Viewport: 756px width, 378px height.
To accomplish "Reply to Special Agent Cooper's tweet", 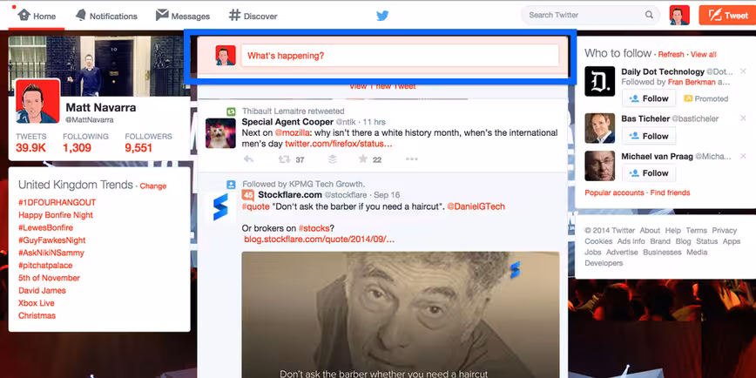I will pyautogui.click(x=248, y=159).
